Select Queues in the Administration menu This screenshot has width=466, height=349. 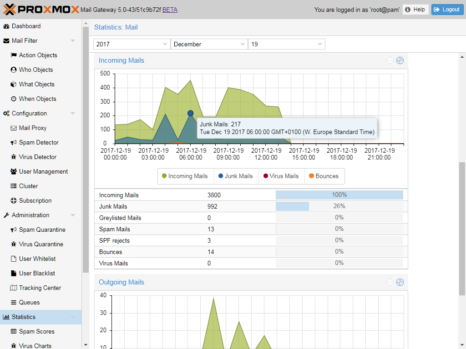pos(29,302)
